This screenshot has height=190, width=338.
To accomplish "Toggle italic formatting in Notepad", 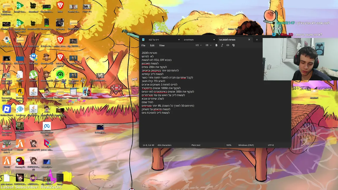I will (222, 45).
